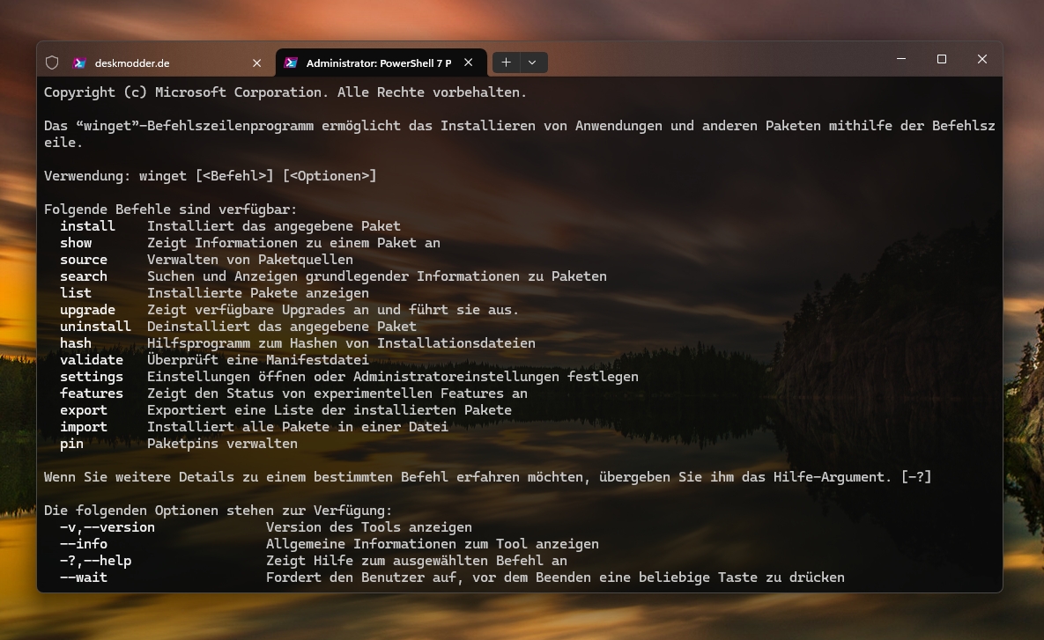Click the 'settings' command text
Viewport: 1044px width, 640px height.
pos(92,377)
